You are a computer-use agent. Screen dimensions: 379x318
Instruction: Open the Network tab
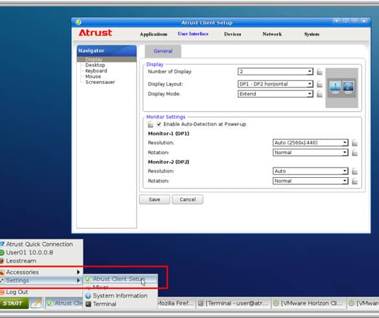pyautogui.click(x=272, y=34)
